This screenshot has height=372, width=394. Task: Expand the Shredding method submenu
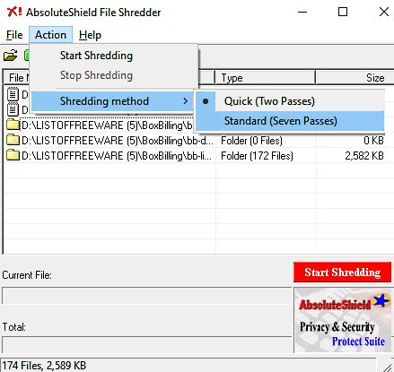(x=112, y=101)
